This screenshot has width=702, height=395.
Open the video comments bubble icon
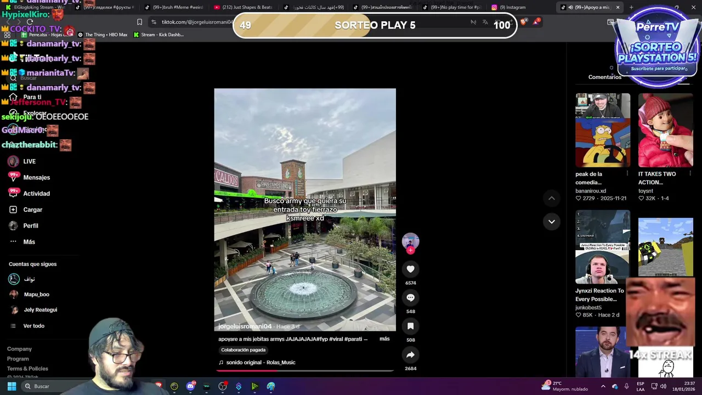(x=410, y=297)
